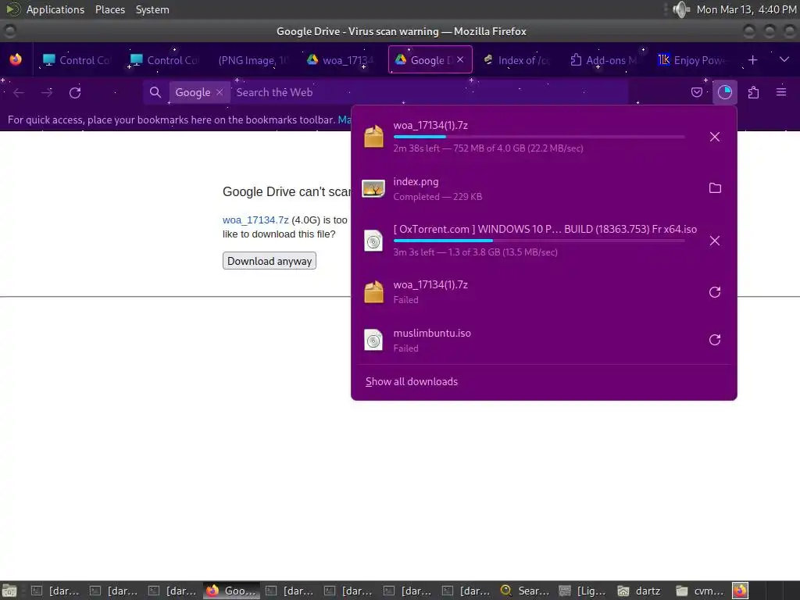800x600 pixels.
Task: Click the muslimbuntu.iso disc icon
Action: click(x=373, y=340)
